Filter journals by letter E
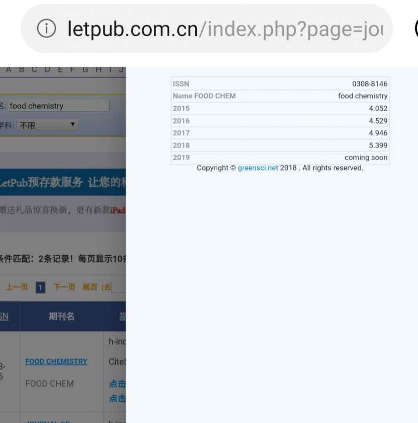 (x=60, y=70)
